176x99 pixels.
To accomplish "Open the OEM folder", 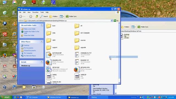I will (51, 40).
